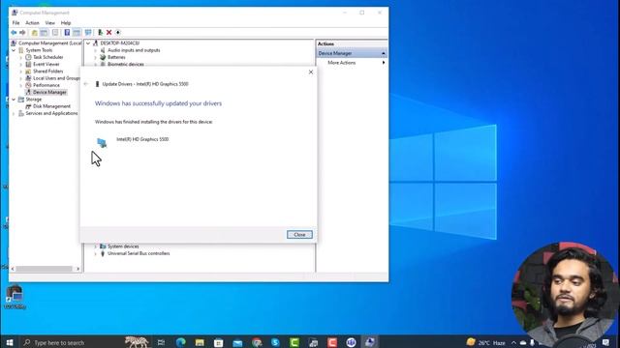
Task: Select Event Viewer in the tree
Action: point(46,64)
